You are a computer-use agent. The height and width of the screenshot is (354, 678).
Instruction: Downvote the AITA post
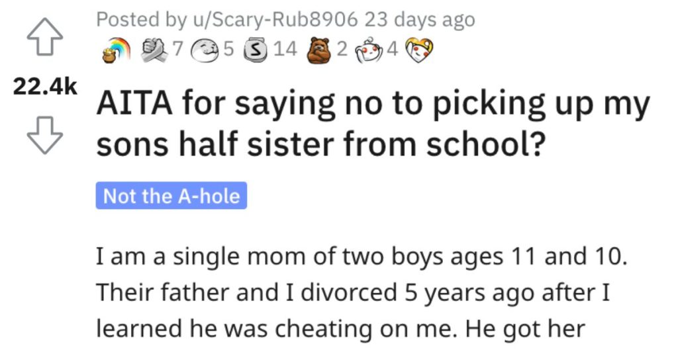(x=45, y=135)
